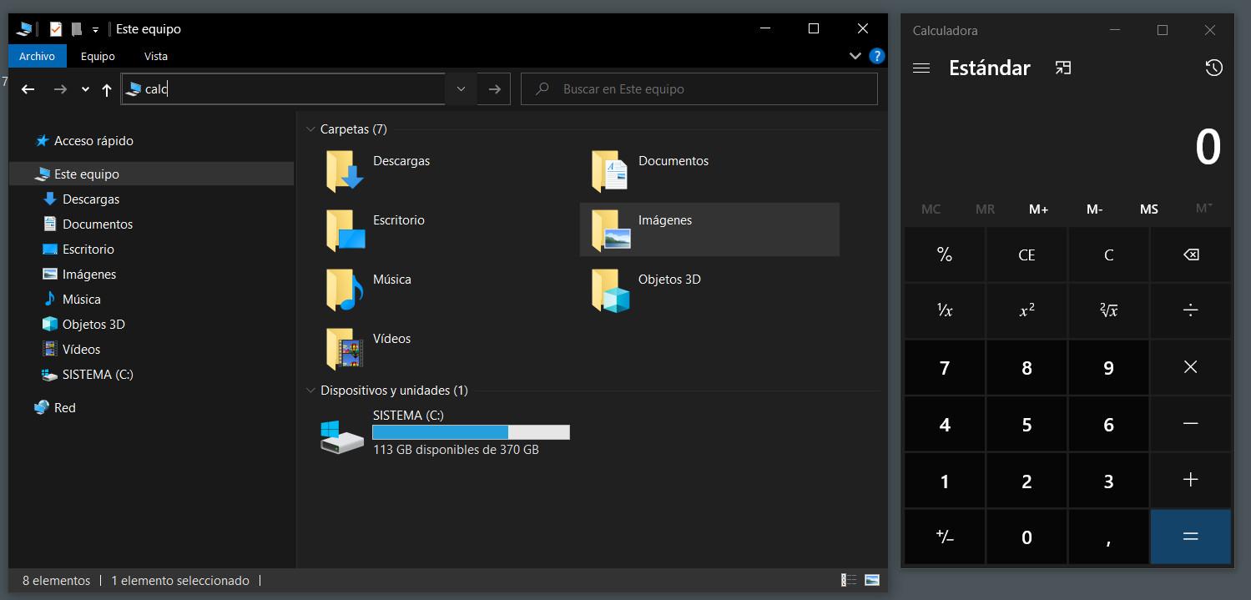Open Música in navigation pane

pyautogui.click(x=81, y=300)
